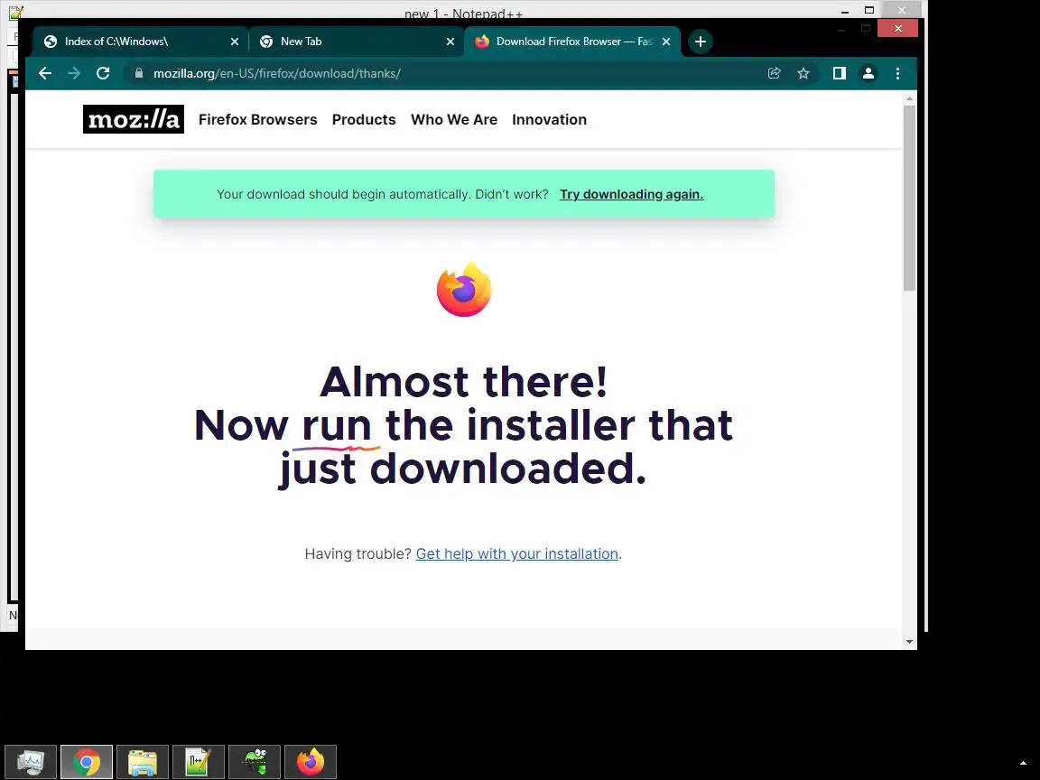This screenshot has height=780, width=1040.
Task: Click the scrollbar down arrow
Action: pos(909,641)
